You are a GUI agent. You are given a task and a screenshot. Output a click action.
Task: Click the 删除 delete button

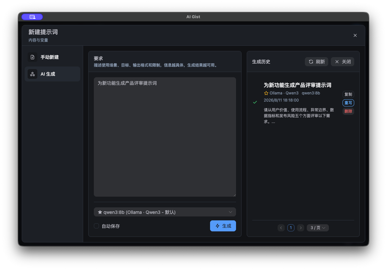click(x=348, y=111)
